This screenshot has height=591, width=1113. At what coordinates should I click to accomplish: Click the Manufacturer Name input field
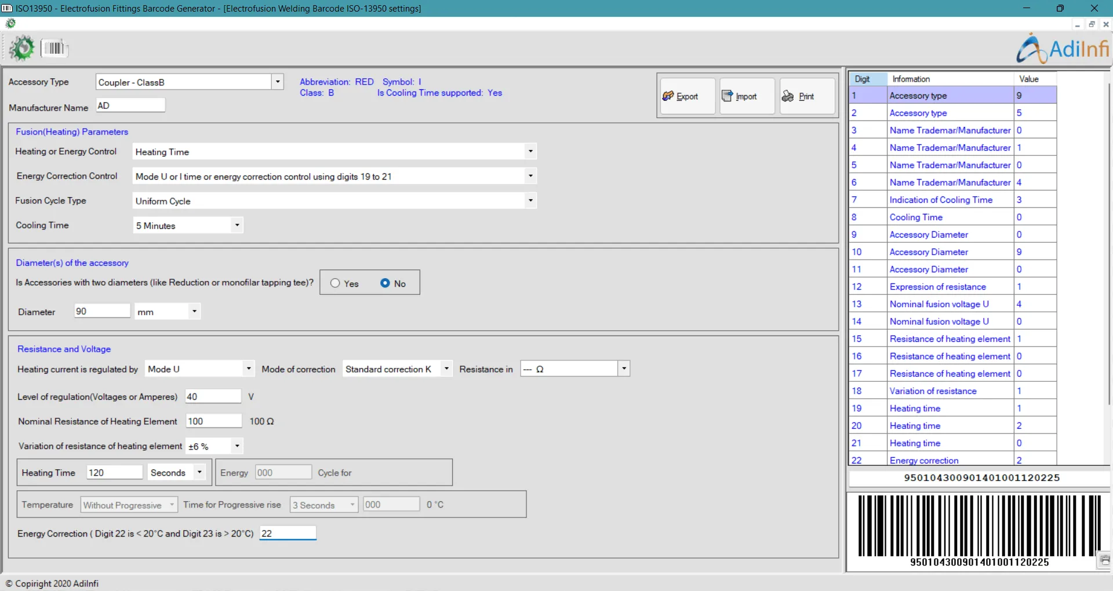tap(130, 105)
